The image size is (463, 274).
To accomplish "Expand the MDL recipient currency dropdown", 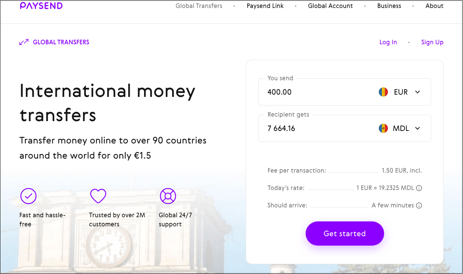I will click(417, 128).
